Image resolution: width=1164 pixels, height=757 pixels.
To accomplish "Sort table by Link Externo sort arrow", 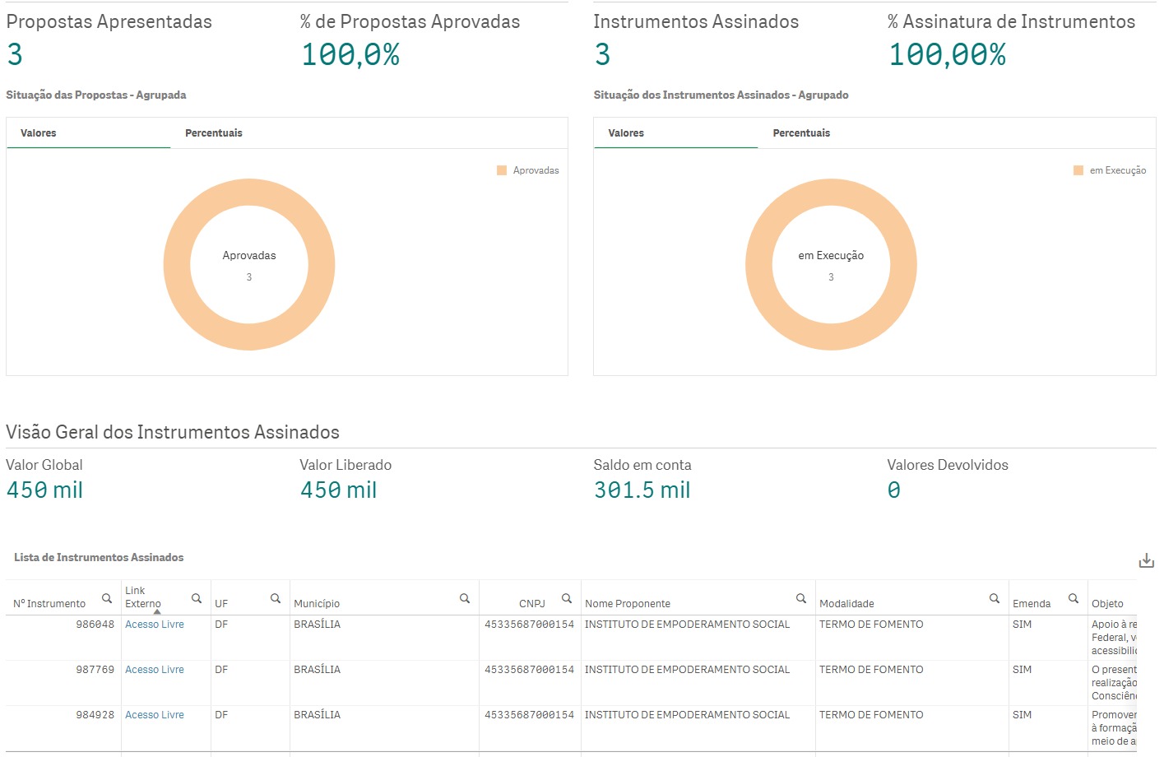I will point(157,611).
